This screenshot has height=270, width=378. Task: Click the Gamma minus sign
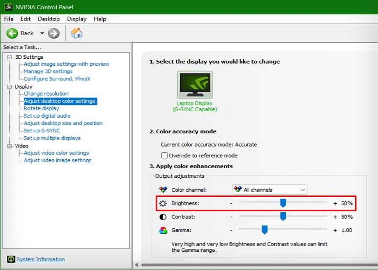pos(231,230)
